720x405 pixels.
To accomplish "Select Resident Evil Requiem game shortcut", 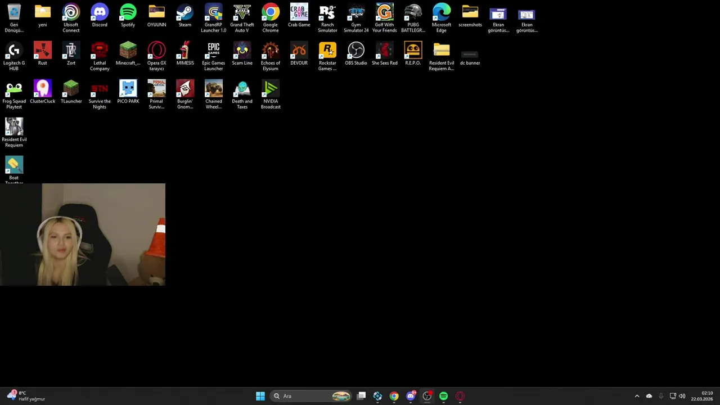I will pyautogui.click(x=14, y=133).
